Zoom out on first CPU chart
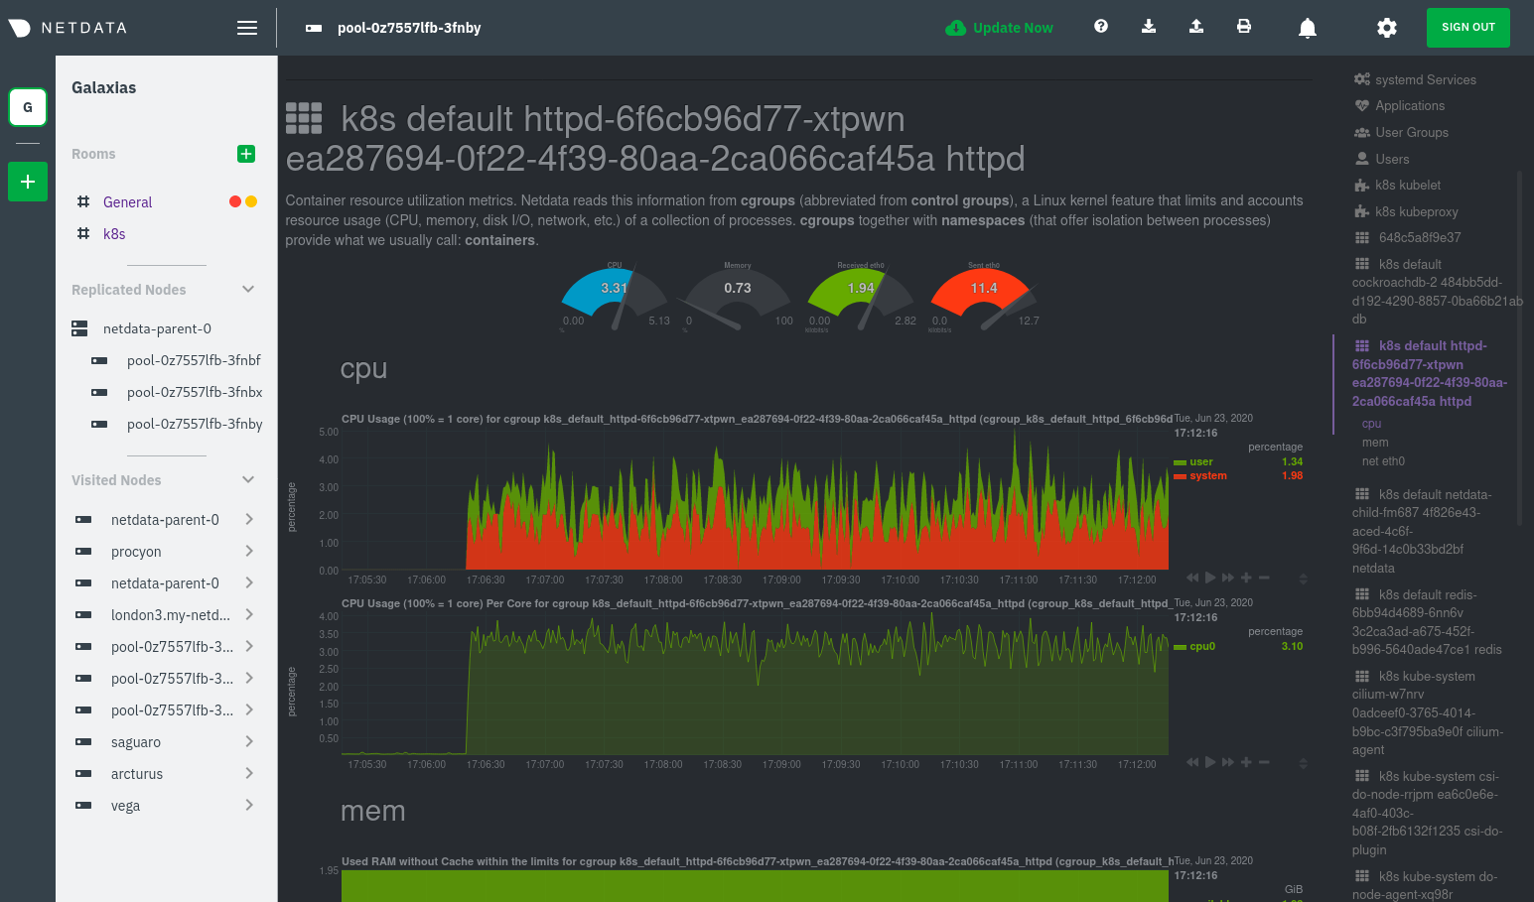 point(1264,578)
